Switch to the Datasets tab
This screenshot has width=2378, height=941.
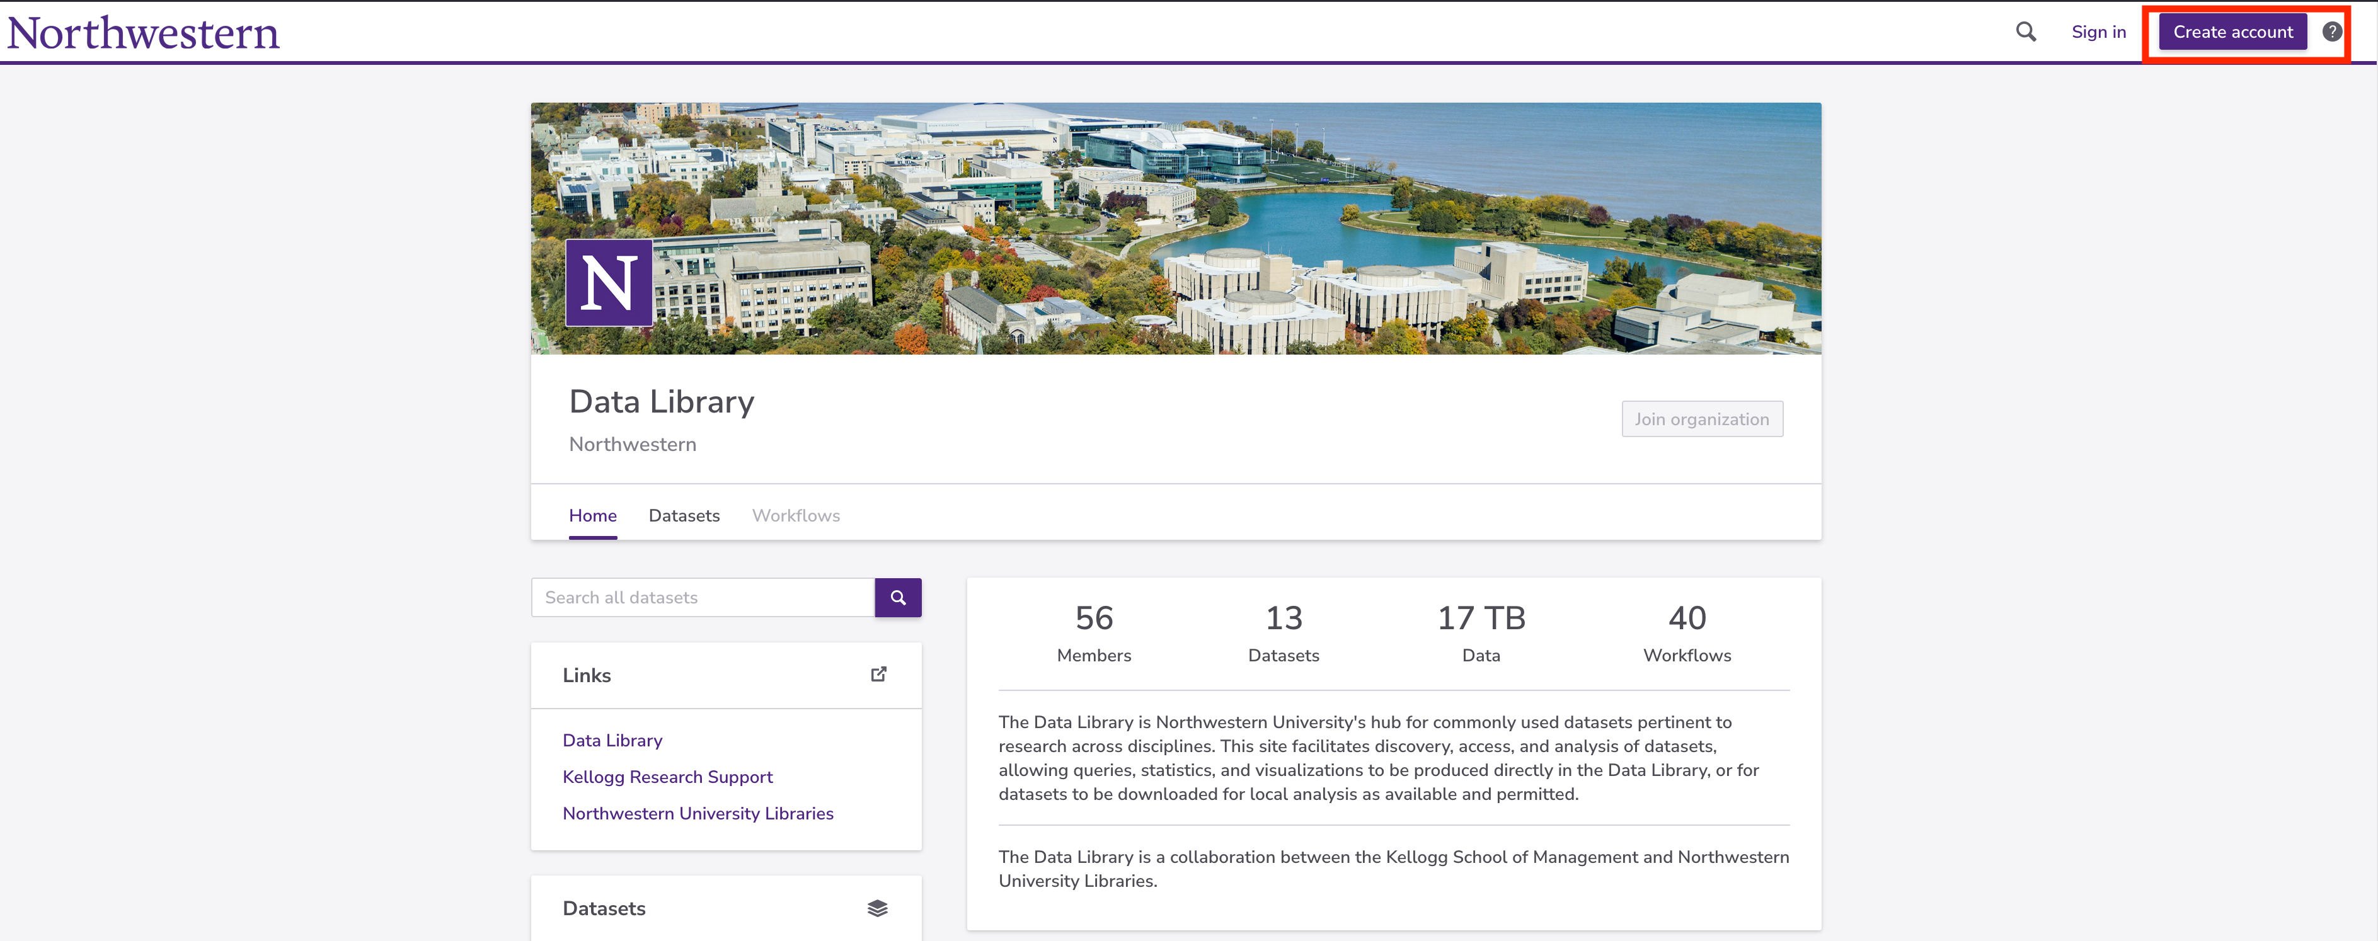click(684, 516)
